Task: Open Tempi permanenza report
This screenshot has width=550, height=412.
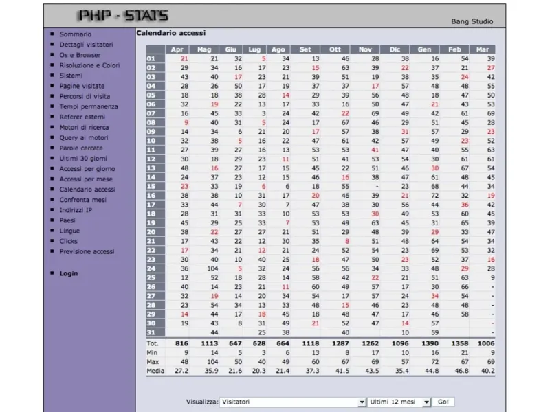Action: pos(89,106)
